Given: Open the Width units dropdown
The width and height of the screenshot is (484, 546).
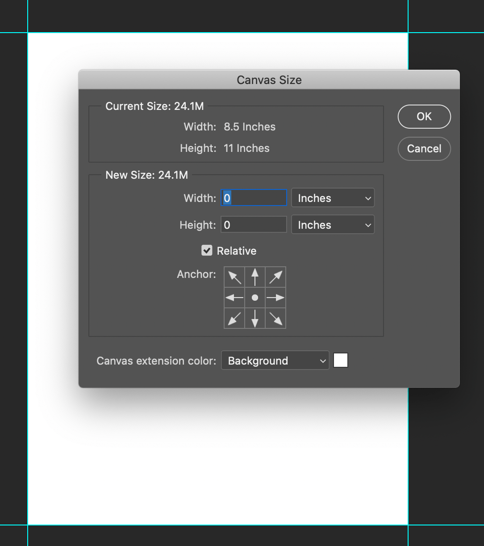Looking at the screenshot, I should [333, 197].
